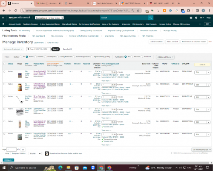Click the Amazon Seller mobile app icon
This screenshot has width=213, height=171.
pos(47,153)
